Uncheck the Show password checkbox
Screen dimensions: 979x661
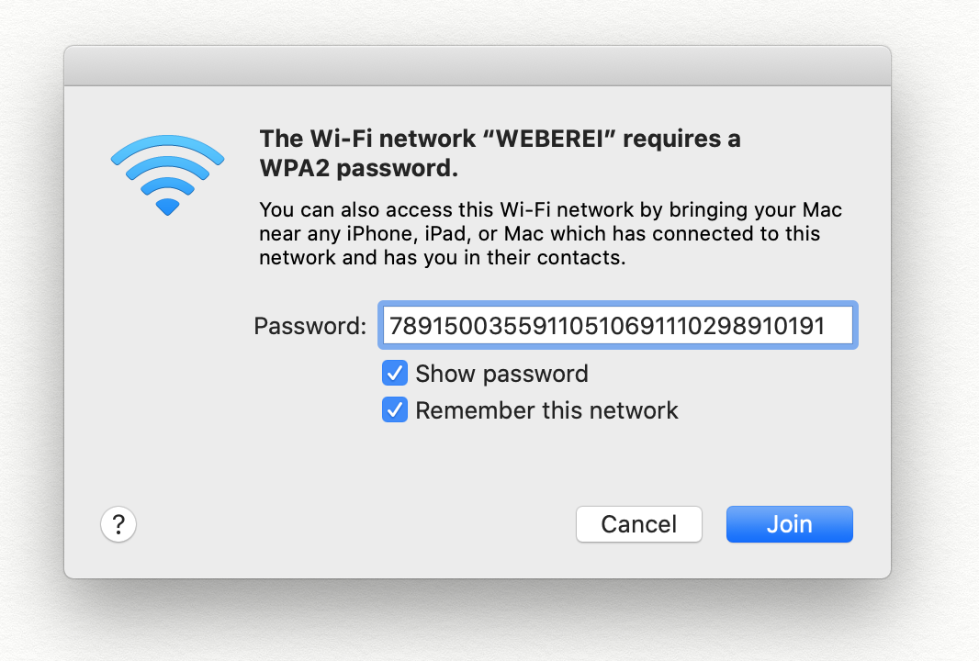coord(395,374)
